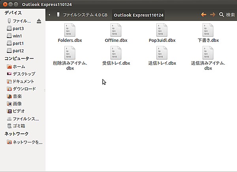The height and width of the screenshot is (172, 237).
Task: Select the 下書き.dbx file icon
Action: [x=208, y=30]
